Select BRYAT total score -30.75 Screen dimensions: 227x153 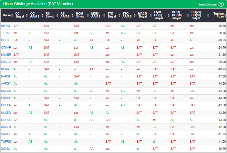pyautogui.click(x=222, y=26)
